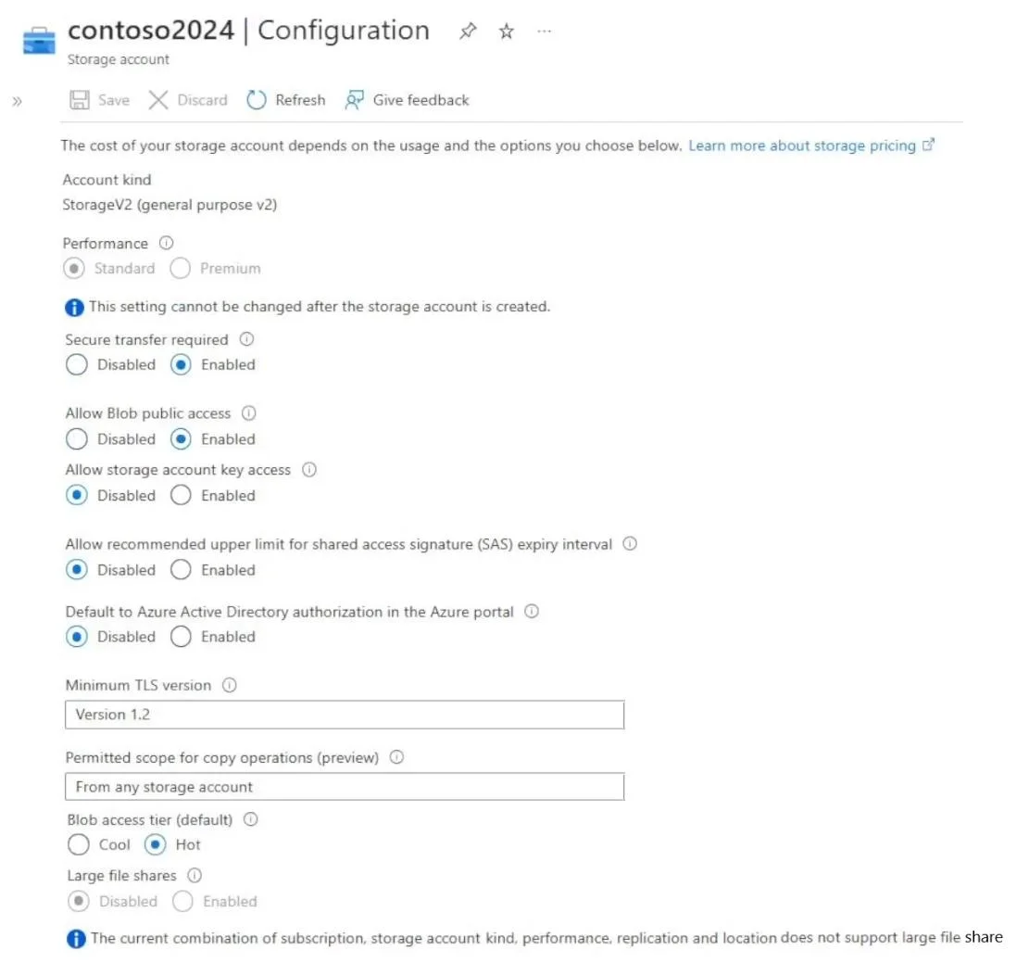Screen dimensions: 1017x963
Task: Show info icon for Blob access tier
Action: [250, 819]
